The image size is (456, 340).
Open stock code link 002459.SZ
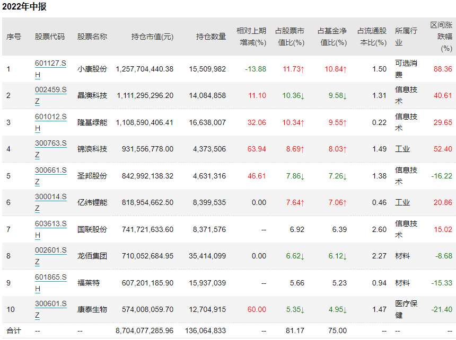tap(50, 90)
